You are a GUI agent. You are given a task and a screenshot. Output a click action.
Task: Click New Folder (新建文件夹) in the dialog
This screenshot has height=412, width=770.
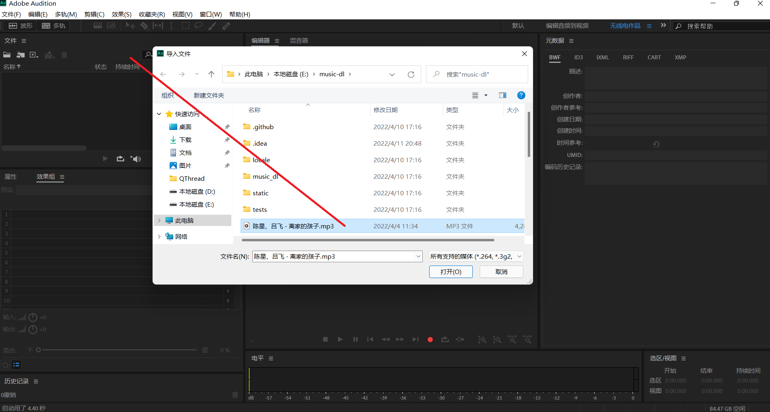pos(209,96)
